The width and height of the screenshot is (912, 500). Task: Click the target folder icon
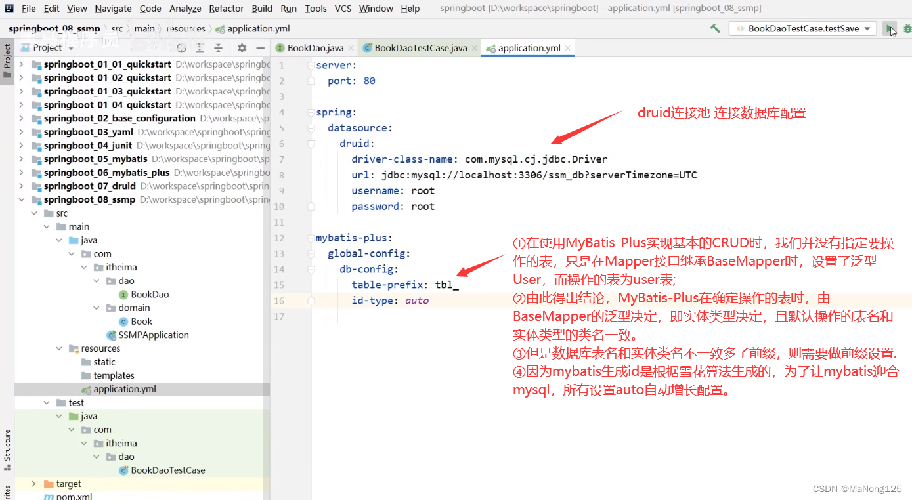coord(49,484)
